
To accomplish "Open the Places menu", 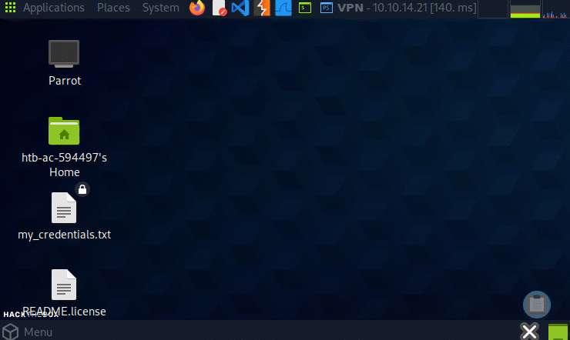I will click(113, 8).
